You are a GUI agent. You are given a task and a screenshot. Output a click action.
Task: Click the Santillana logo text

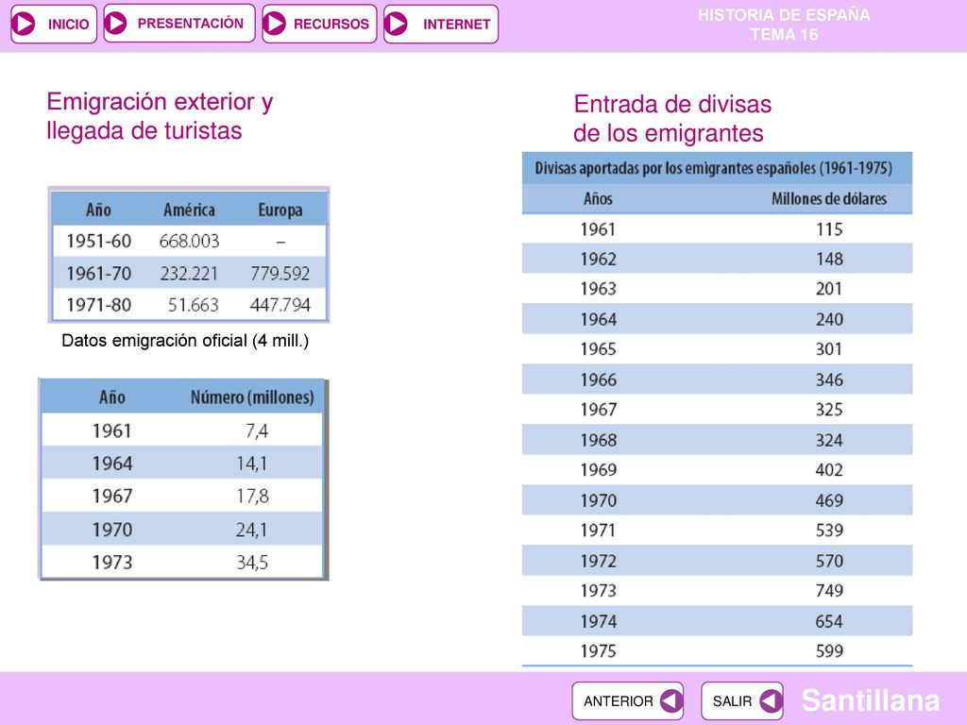(870, 700)
